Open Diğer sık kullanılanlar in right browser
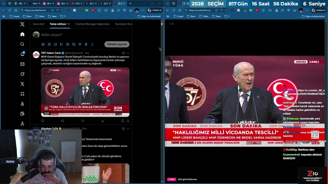This screenshot has width=328, height=184. [313, 16]
